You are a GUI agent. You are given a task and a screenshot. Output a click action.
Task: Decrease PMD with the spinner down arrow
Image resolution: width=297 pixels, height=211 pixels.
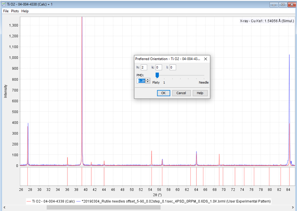148,82
